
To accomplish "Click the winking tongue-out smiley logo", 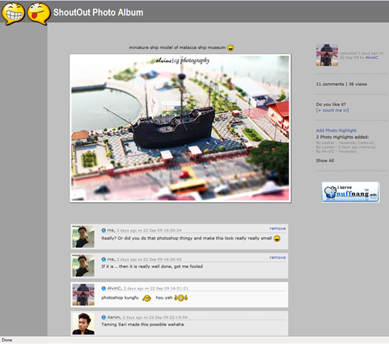I will coord(39,14).
